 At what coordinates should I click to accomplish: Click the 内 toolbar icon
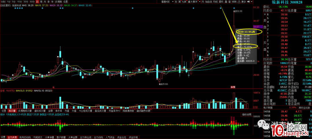203,2
